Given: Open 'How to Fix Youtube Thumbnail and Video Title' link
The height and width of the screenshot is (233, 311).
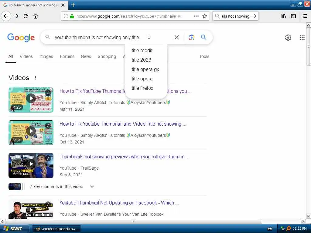Looking at the screenshot, I should point(123,124).
